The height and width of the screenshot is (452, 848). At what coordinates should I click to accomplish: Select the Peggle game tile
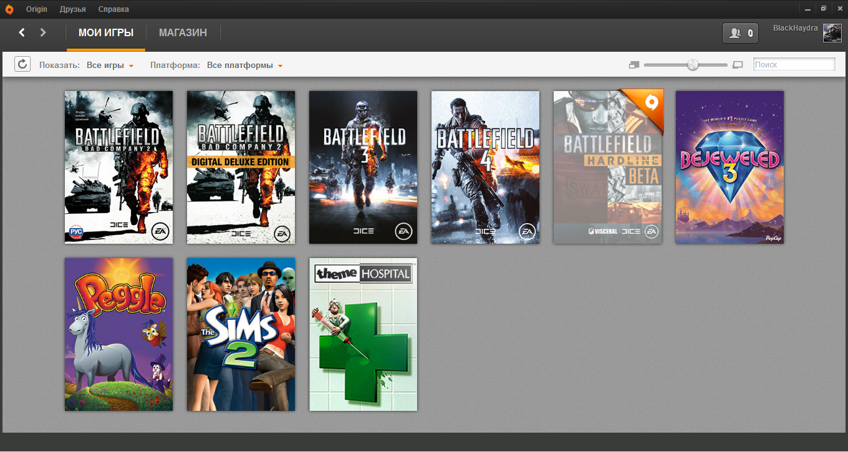(x=118, y=334)
